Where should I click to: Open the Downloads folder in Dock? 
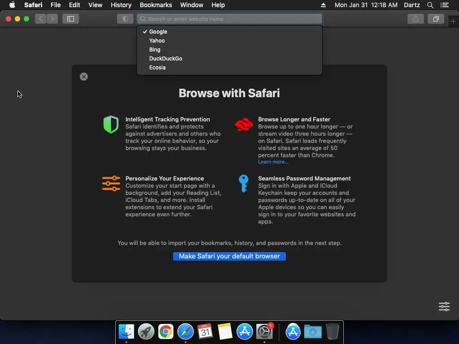[x=313, y=332]
